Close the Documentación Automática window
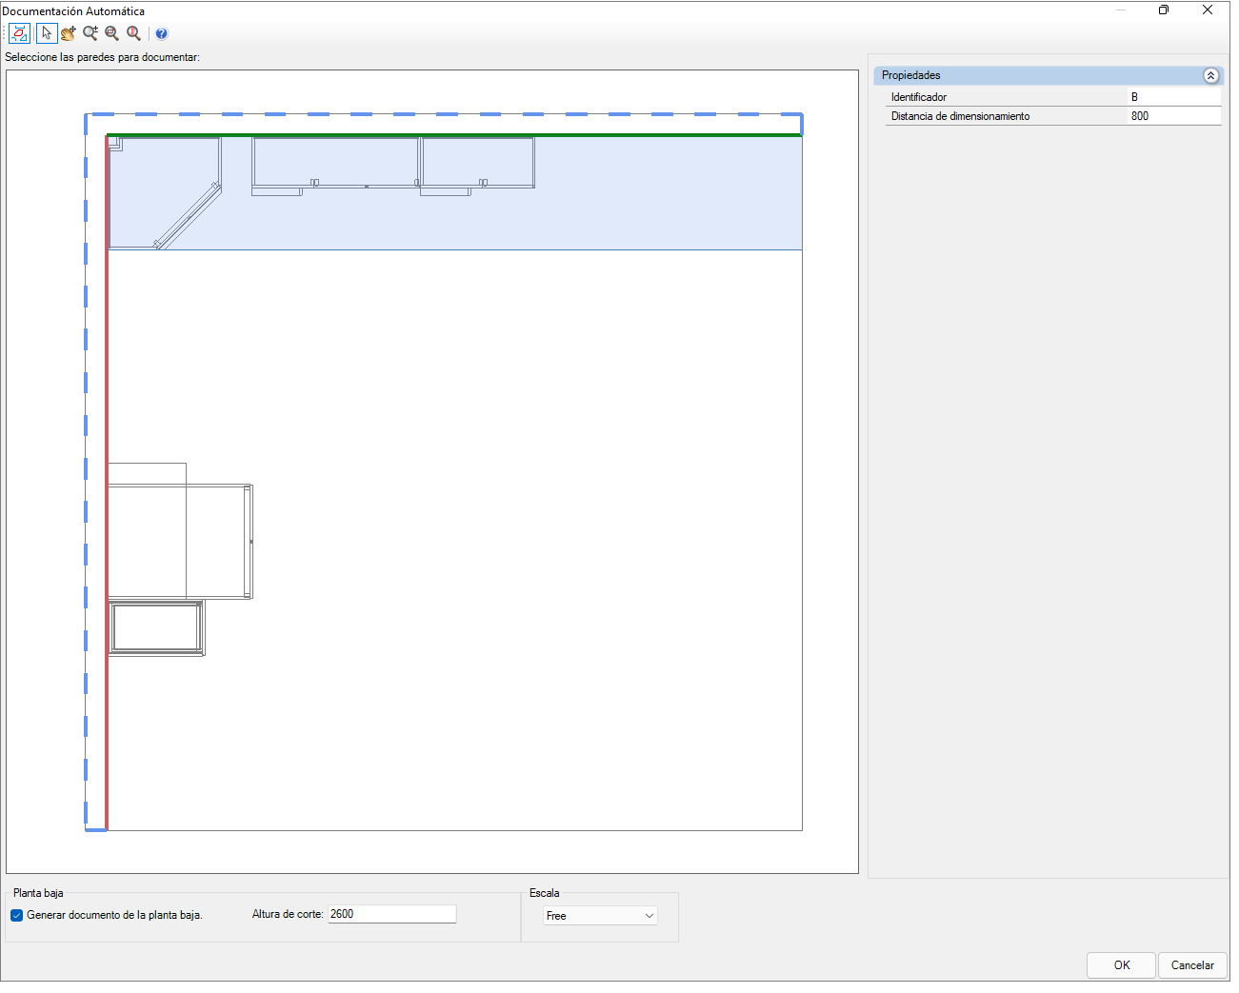This screenshot has width=1239, height=993. point(1208,10)
